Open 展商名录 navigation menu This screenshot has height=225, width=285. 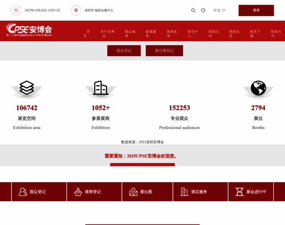pos(172,34)
